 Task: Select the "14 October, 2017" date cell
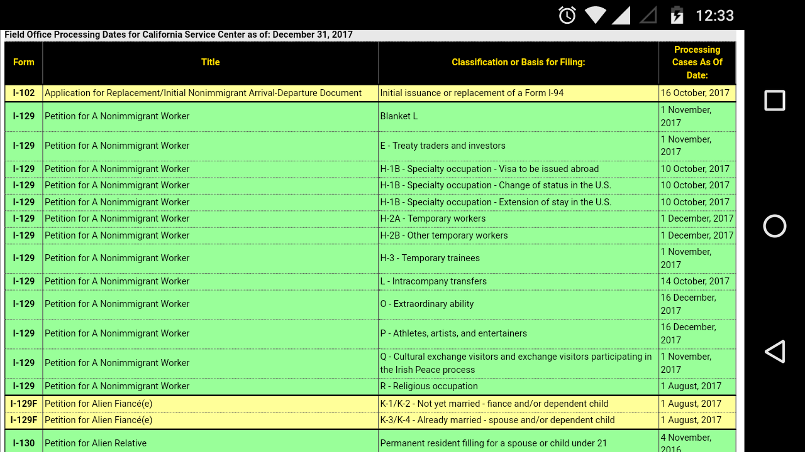tap(697, 281)
